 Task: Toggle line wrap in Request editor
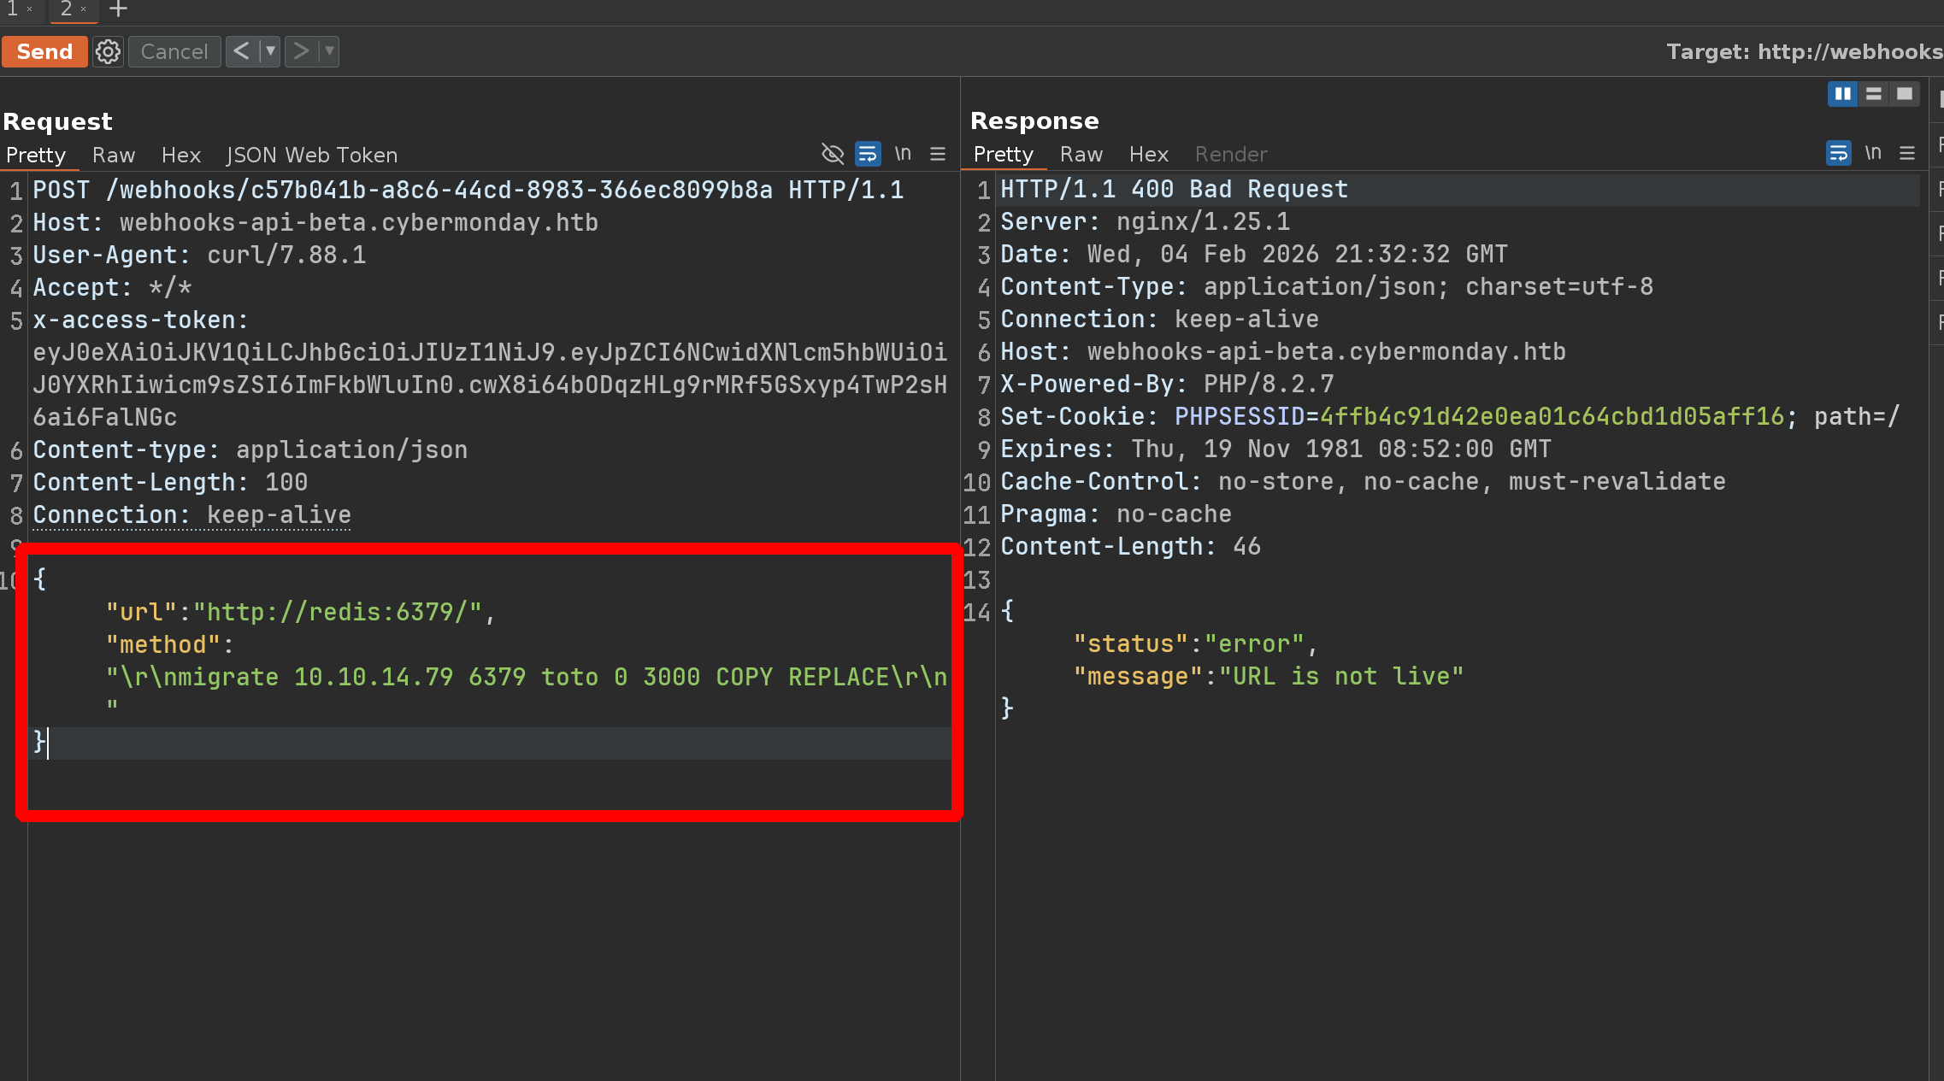(x=868, y=154)
